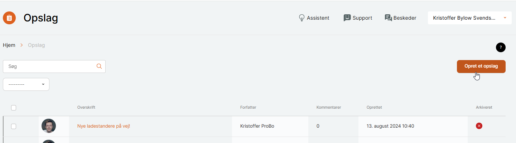Toggle the select-all checkbox in table header
This screenshot has height=143, width=516.
[14, 108]
